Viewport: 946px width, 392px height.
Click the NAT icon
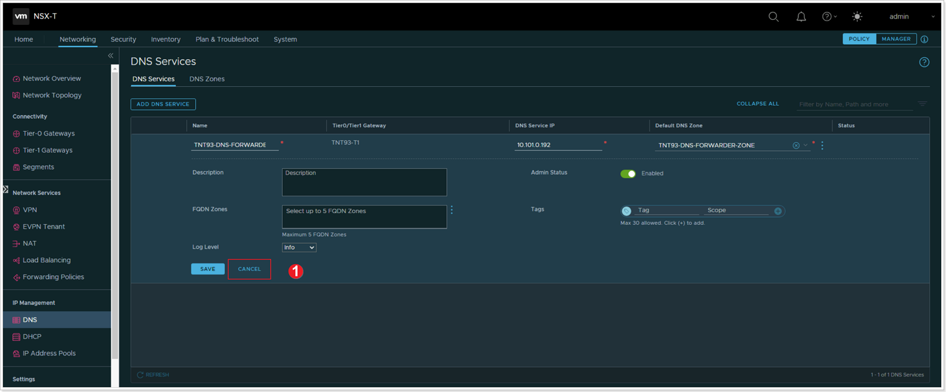tap(16, 244)
